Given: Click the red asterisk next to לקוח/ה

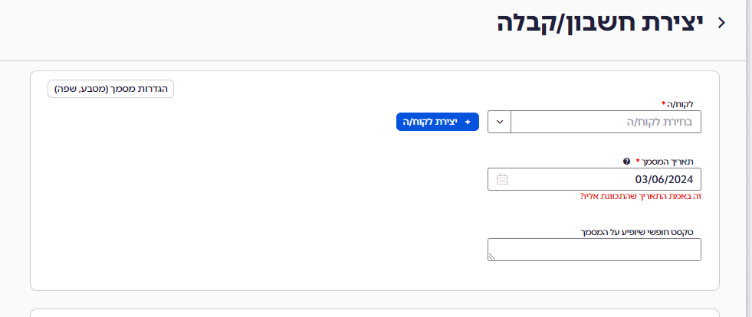Looking at the screenshot, I should (662, 103).
